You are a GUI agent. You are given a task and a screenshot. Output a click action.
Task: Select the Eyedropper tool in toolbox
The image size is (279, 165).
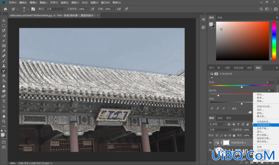pos(4,51)
